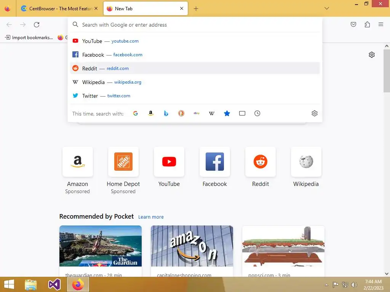This screenshot has width=390, height=292.
Task: Select the YouTube youtube.com suggestion
Action: click(195, 41)
